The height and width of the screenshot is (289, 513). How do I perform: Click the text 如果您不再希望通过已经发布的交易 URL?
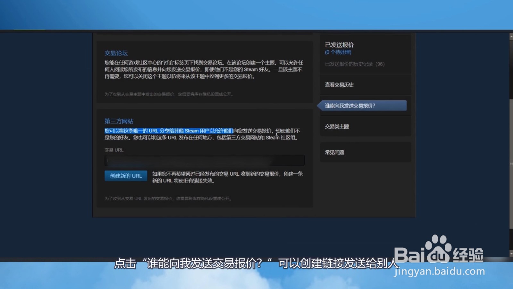click(x=196, y=174)
